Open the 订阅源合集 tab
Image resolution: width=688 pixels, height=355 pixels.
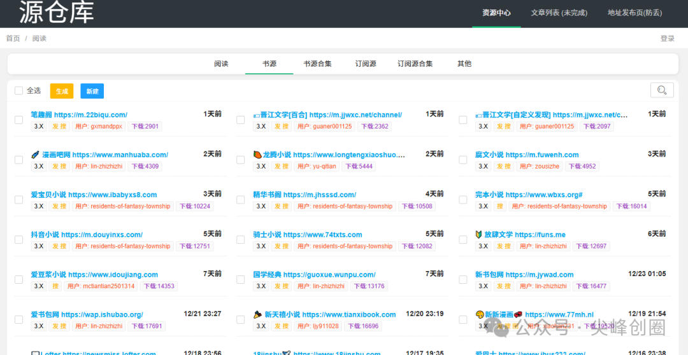415,64
